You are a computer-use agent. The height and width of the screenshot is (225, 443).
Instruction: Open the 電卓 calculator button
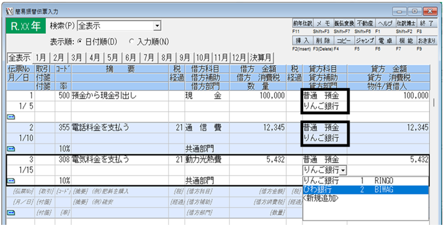[x=385, y=41]
